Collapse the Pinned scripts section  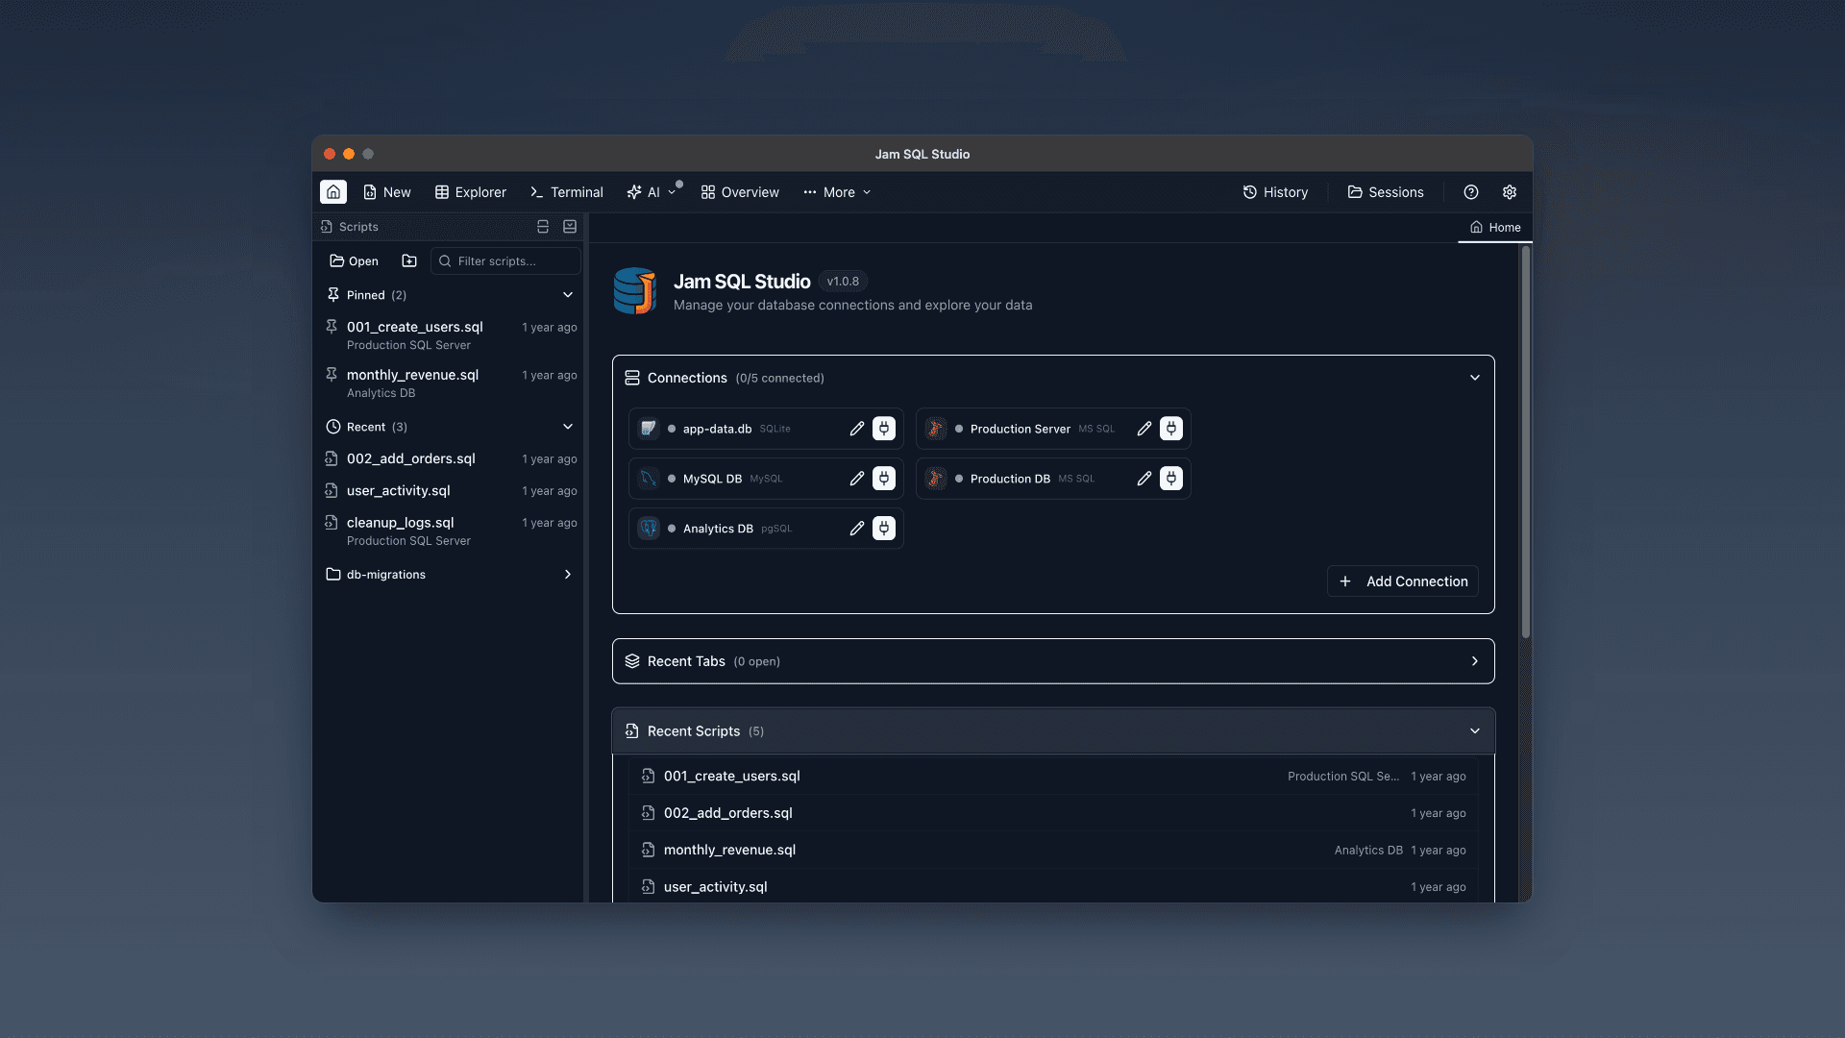(x=568, y=295)
